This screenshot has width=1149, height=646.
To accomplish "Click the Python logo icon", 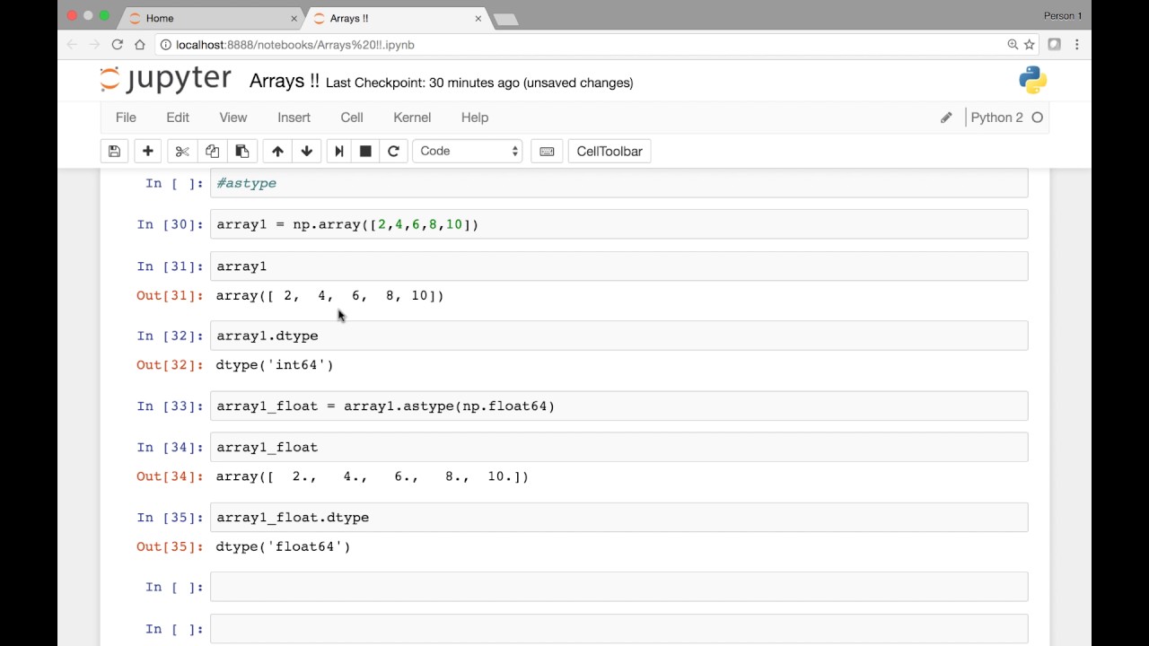I will [x=1033, y=80].
